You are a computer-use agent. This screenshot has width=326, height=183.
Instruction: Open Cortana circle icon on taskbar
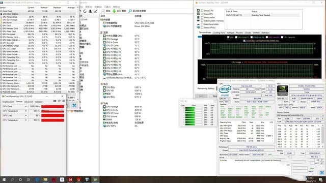20,179
